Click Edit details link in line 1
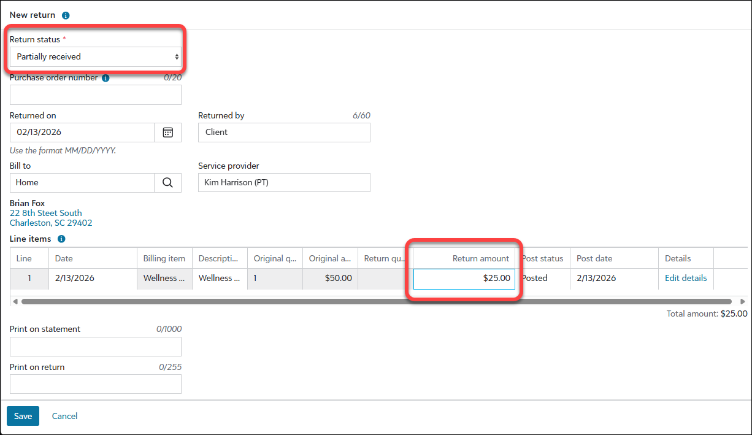 click(x=685, y=279)
